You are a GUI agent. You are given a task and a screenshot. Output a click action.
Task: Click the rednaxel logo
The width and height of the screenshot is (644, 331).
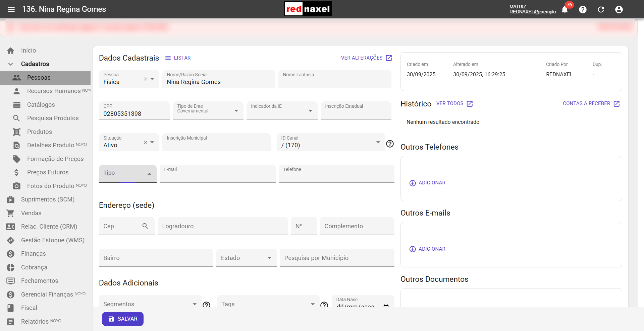308,9
